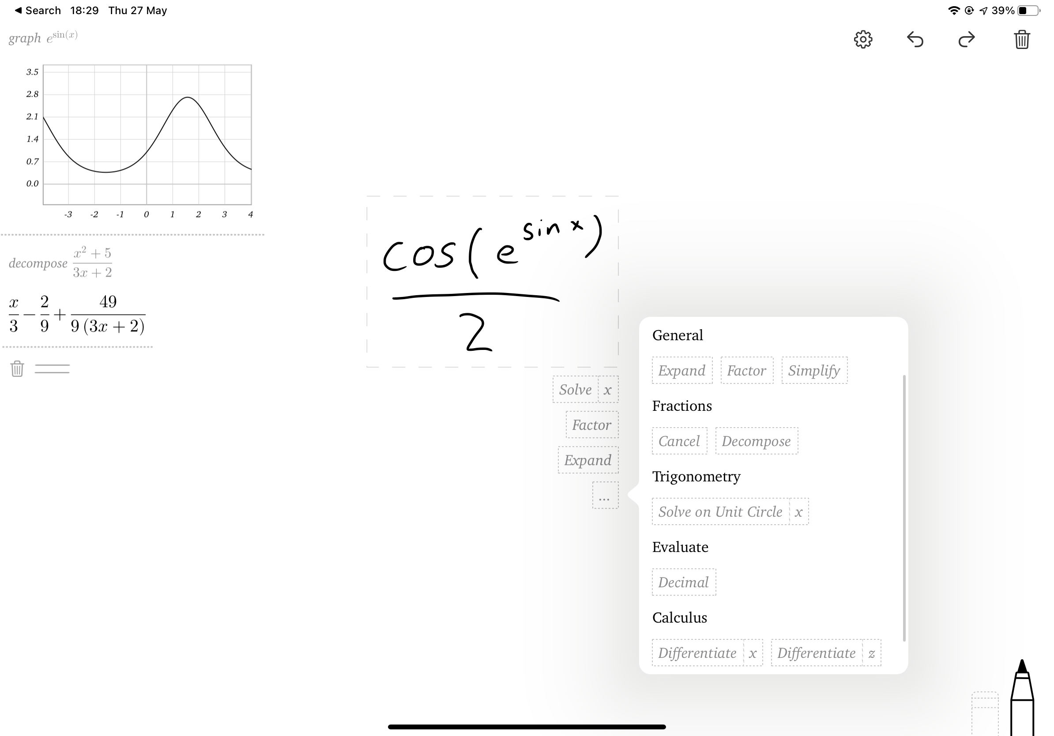The image size is (1054, 736).
Task: Tap the e^sin(x) graph plot
Action: click(x=147, y=135)
